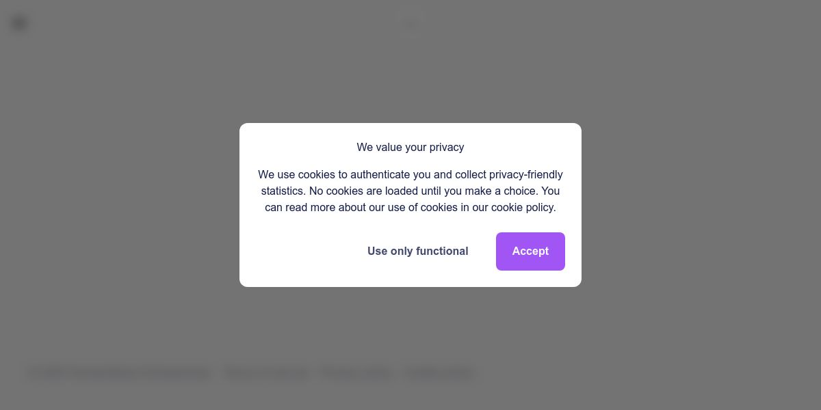The width and height of the screenshot is (821, 410).
Task: Click the faint blurred icon at top-center
Action: 410,24
